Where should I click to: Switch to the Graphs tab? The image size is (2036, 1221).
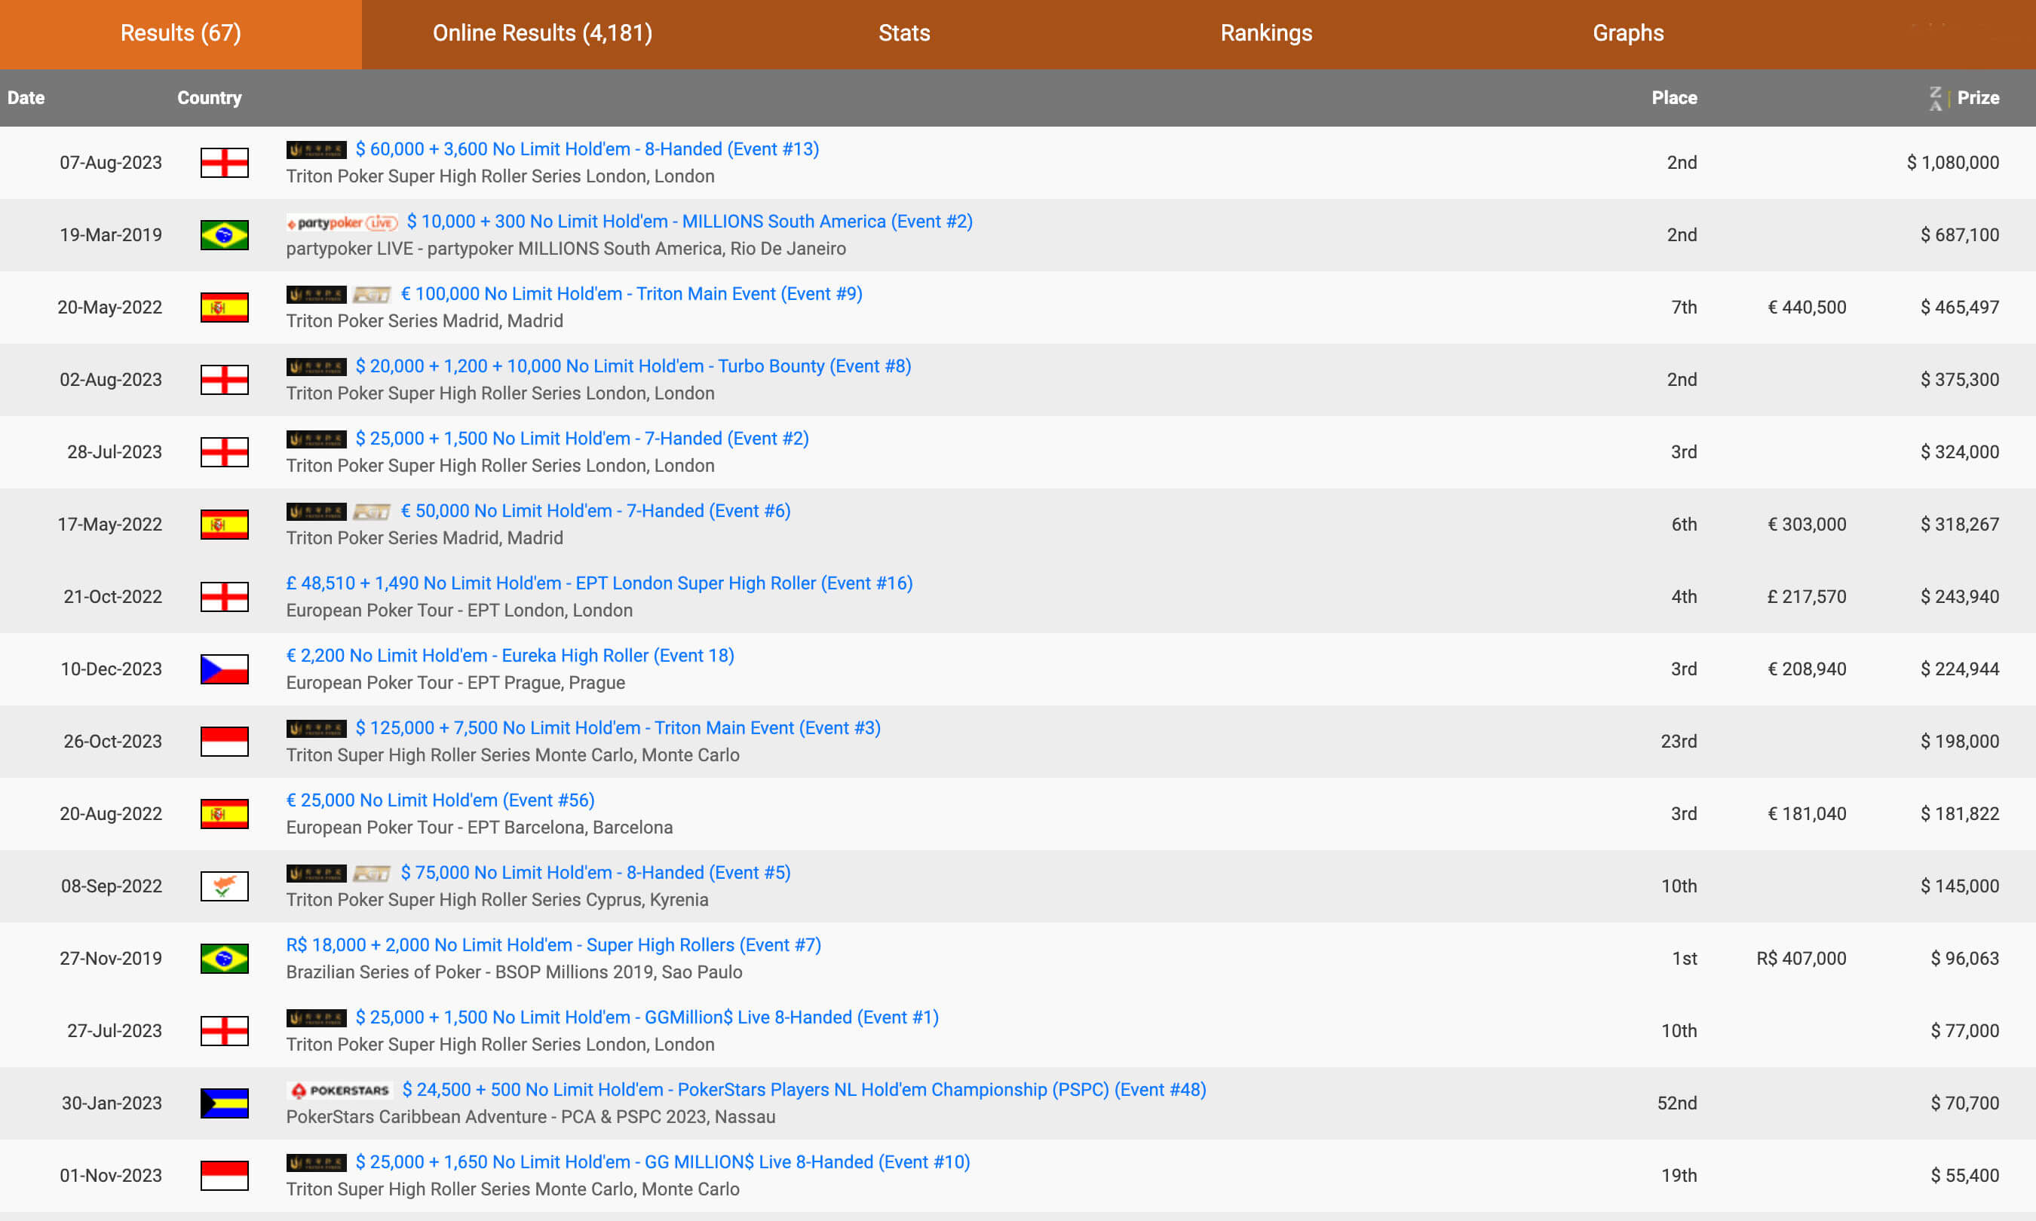click(1627, 33)
